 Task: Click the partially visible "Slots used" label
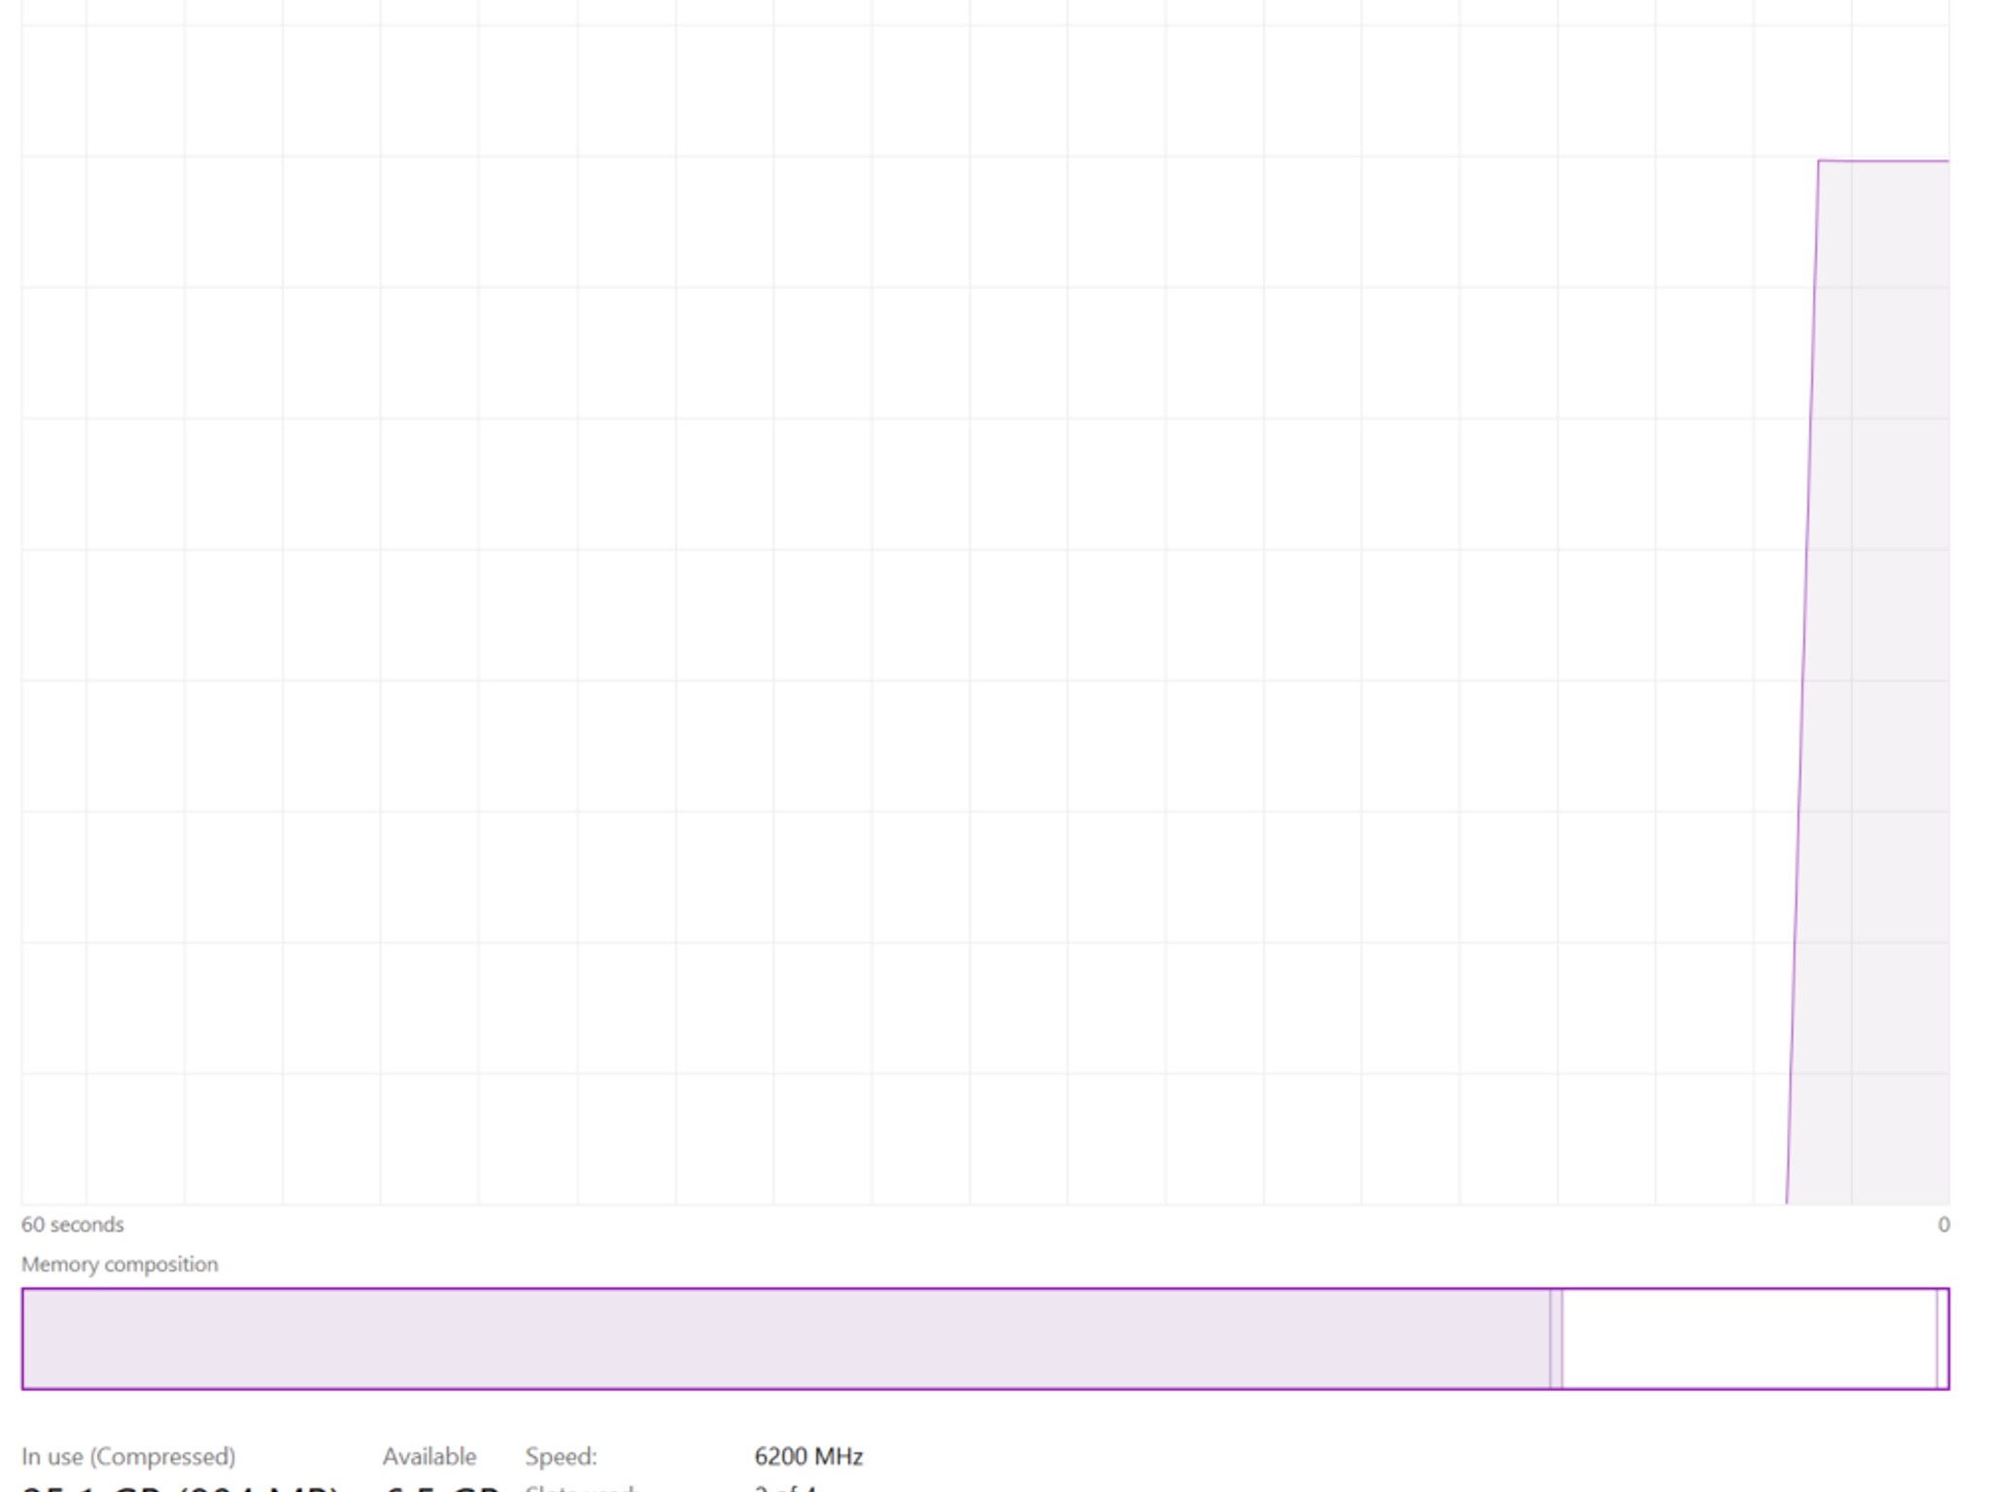(x=581, y=1487)
